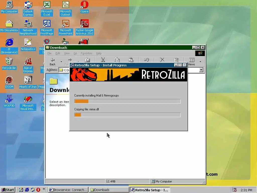
Task: Expand the Back history dropdown arrow
Action: click(61, 62)
